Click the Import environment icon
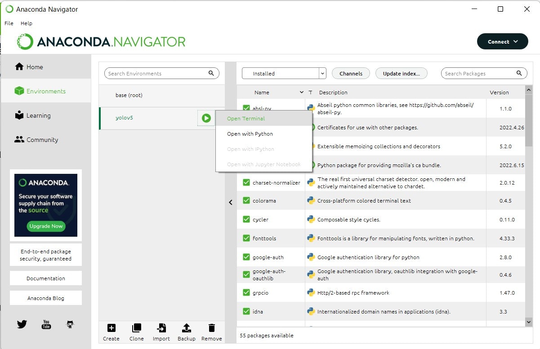 coord(161,328)
